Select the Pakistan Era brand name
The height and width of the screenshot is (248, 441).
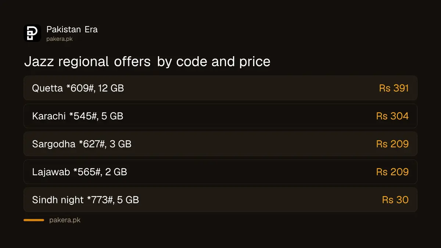tap(72, 29)
